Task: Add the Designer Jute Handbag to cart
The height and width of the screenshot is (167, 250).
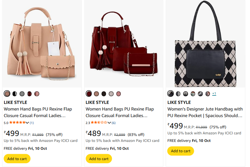Action: [x=181, y=151]
